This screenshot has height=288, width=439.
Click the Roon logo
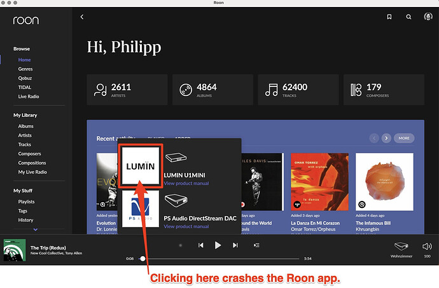tap(25, 20)
